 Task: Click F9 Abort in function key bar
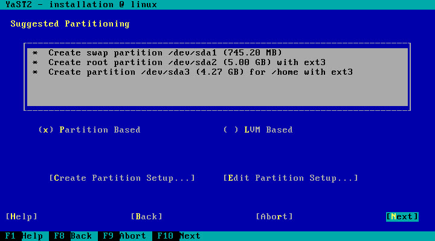click(125, 236)
